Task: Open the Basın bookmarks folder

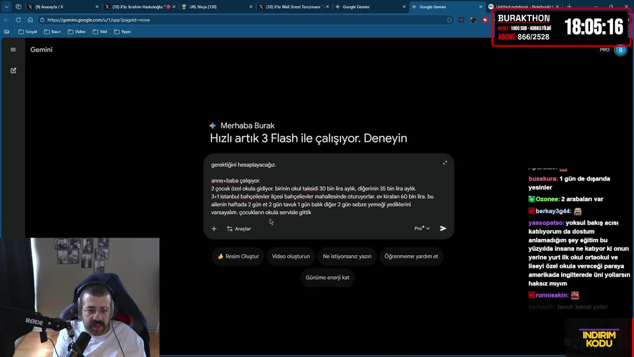Action: (x=53, y=32)
